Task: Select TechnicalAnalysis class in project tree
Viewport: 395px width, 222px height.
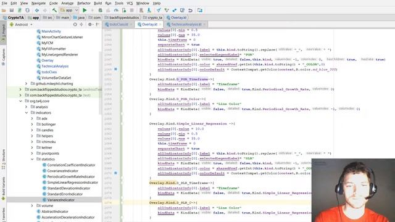Action: (x=55, y=66)
